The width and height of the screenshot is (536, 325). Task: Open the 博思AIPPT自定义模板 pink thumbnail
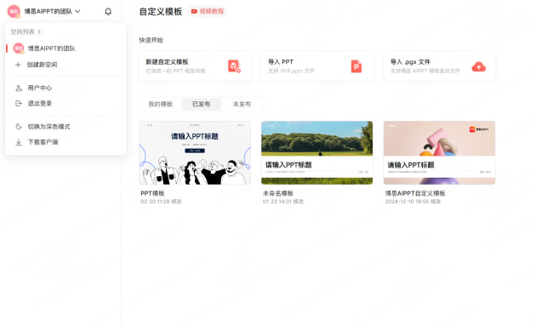[x=439, y=153]
